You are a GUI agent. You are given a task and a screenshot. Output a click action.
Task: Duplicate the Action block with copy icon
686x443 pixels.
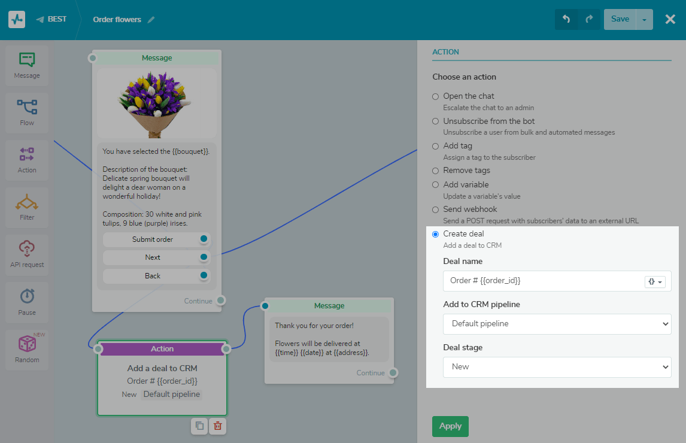(x=200, y=426)
